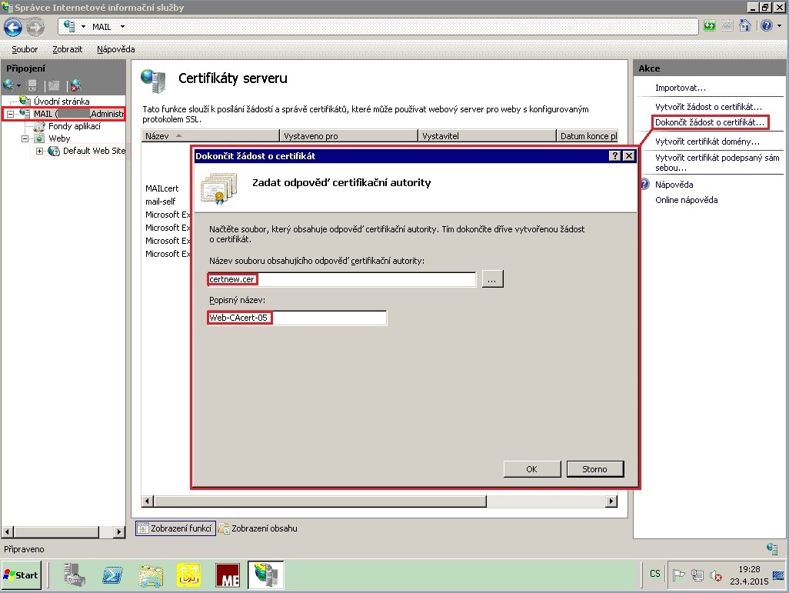Image resolution: width=789 pixels, height=593 pixels.
Task: Open the Soubor menu
Action: click(x=25, y=49)
